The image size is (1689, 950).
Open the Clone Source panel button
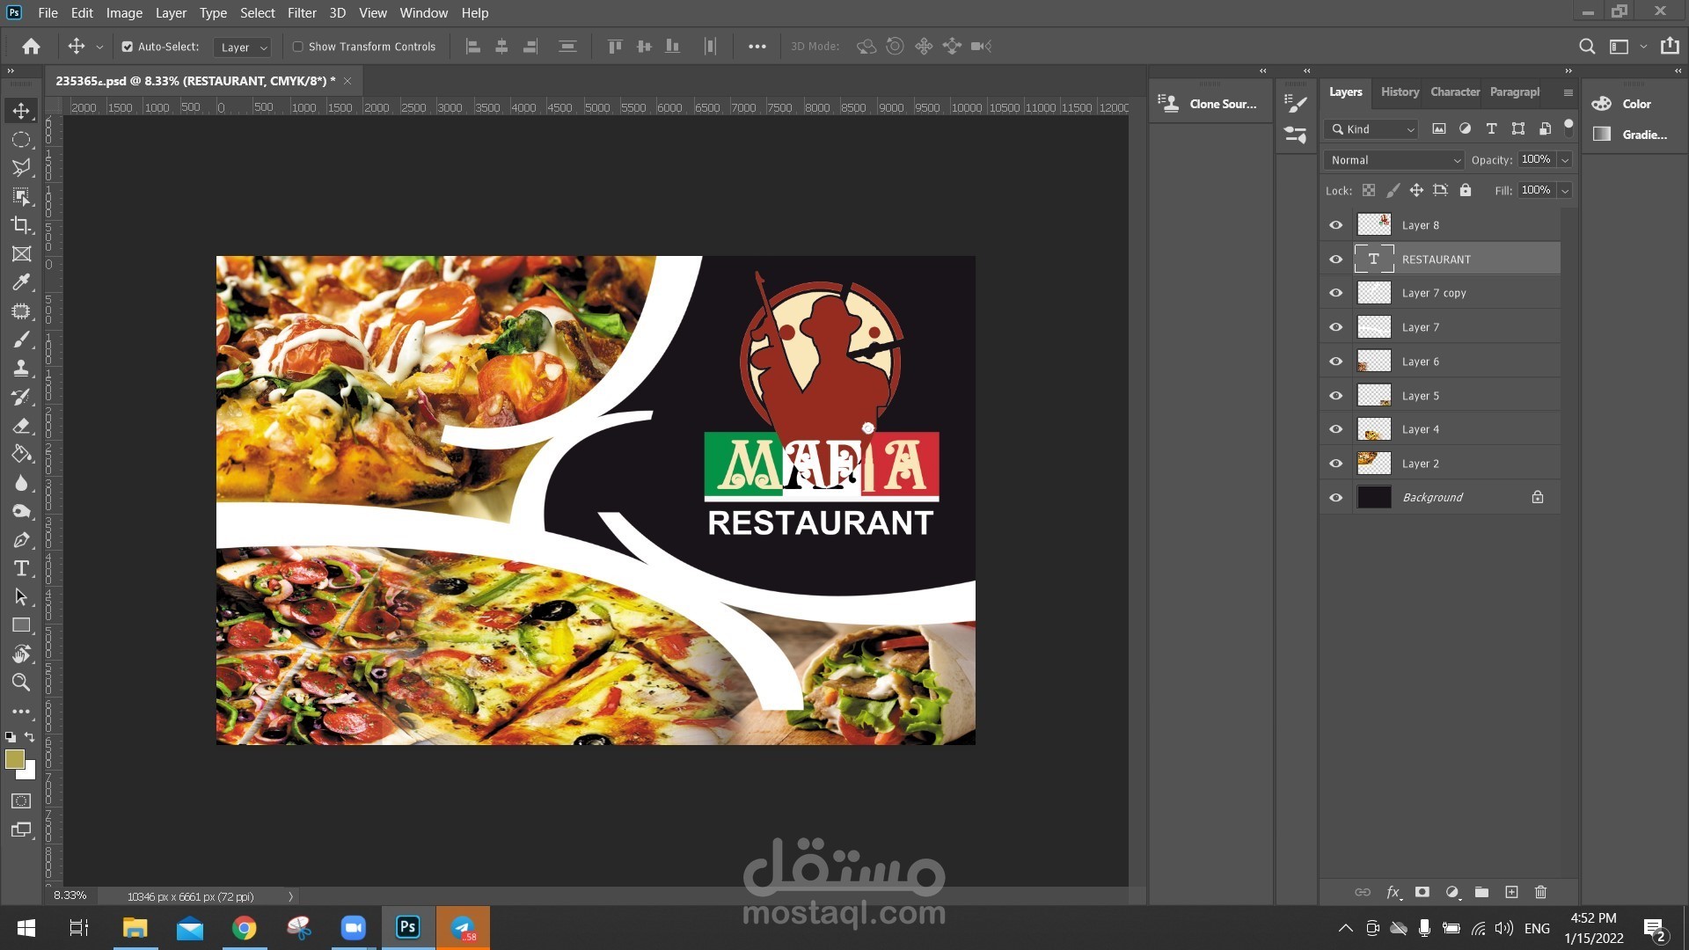(1209, 104)
